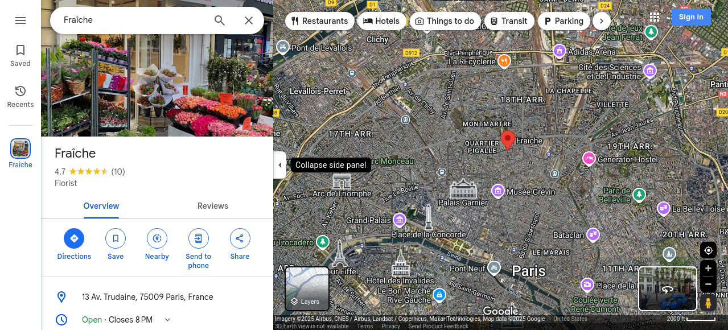Show more category chips arrow
This screenshot has width=728, height=330.
[601, 21]
